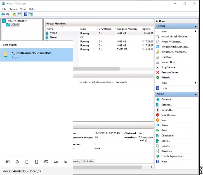Open Help under UCS804 actions
The height and width of the screenshot is (175, 203).
coord(164,88)
